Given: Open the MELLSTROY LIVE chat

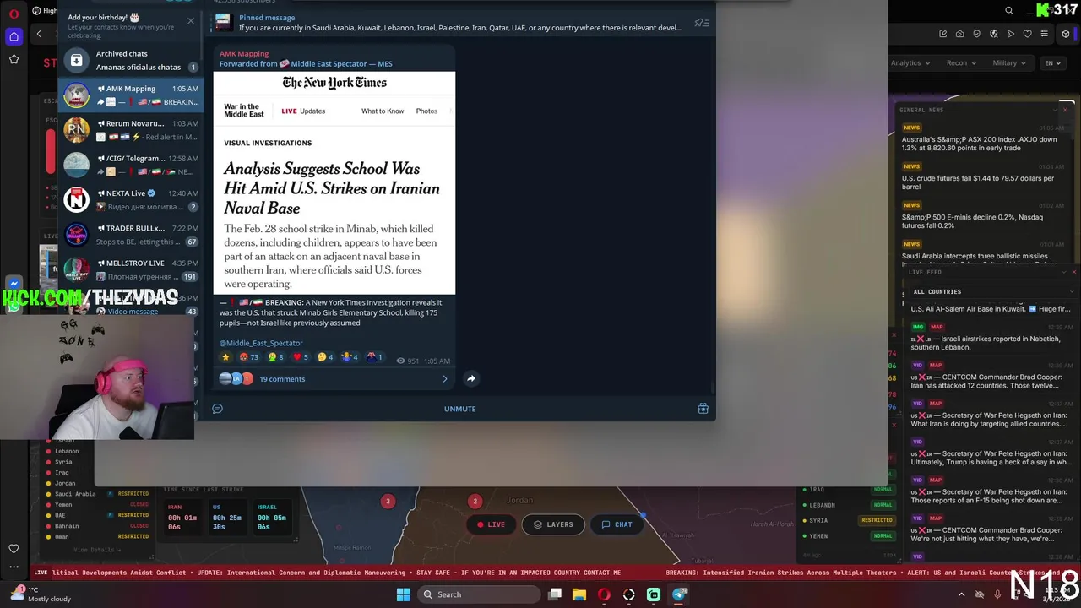Looking at the screenshot, I should click(x=131, y=269).
